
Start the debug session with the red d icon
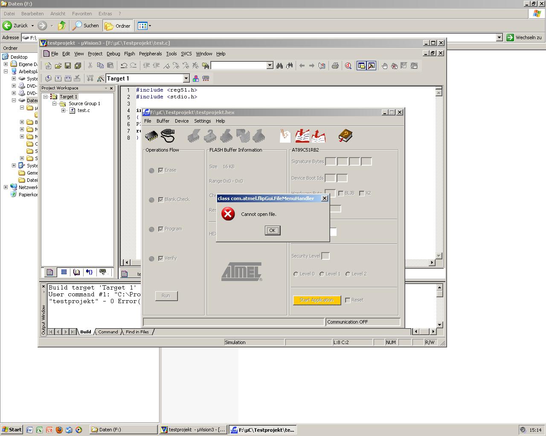[x=349, y=66]
